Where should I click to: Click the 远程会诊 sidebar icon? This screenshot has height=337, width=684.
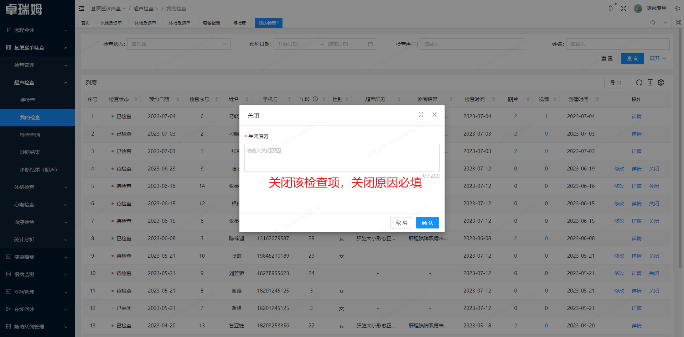coord(8,30)
